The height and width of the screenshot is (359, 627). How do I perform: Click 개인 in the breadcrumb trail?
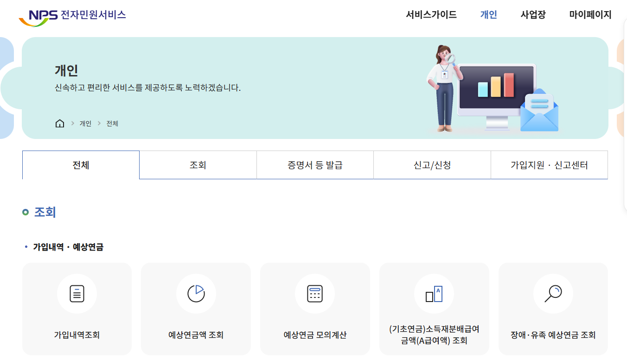[x=85, y=123]
